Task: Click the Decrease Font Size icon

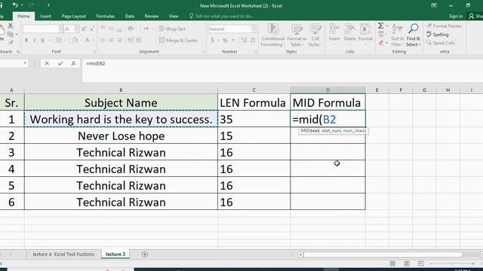Action: (x=92, y=29)
